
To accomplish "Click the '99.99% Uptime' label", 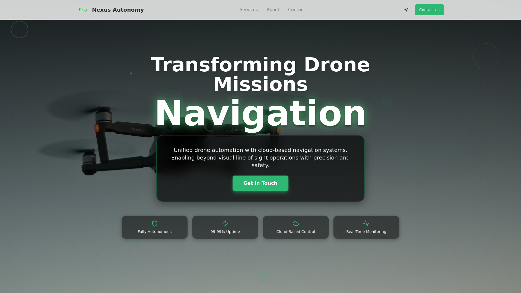I will tap(225, 232).
